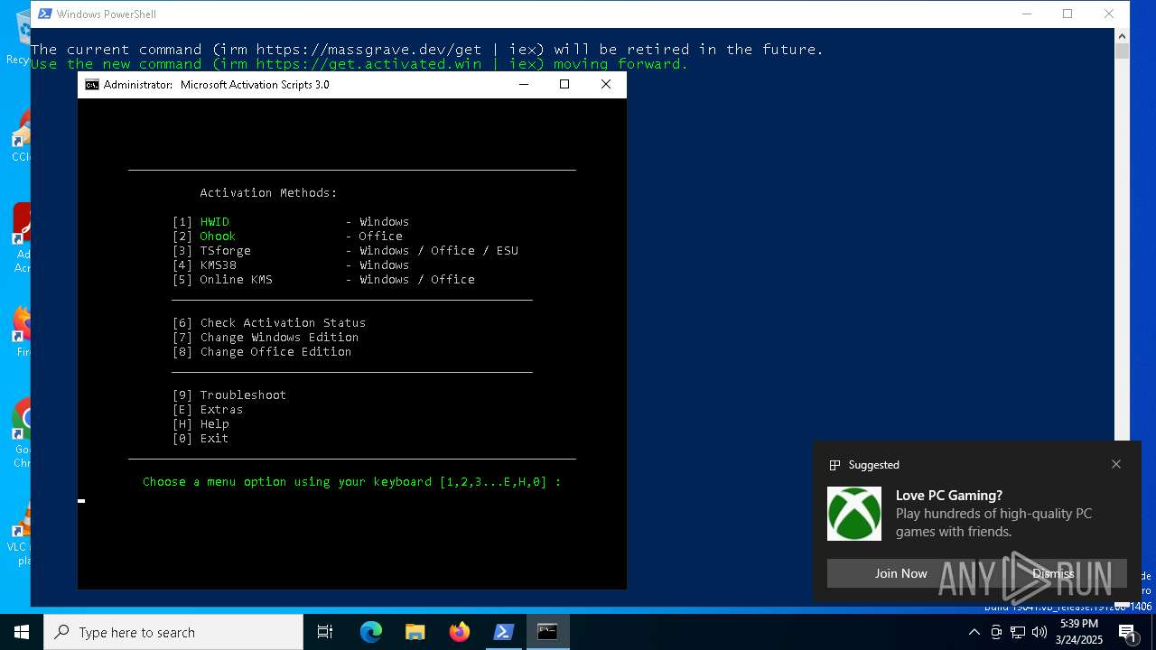Image resolution: width=1156 pixels, height=650 pixels.
Task: Open File Explorer from the taskbar
Action: point(415,632)
